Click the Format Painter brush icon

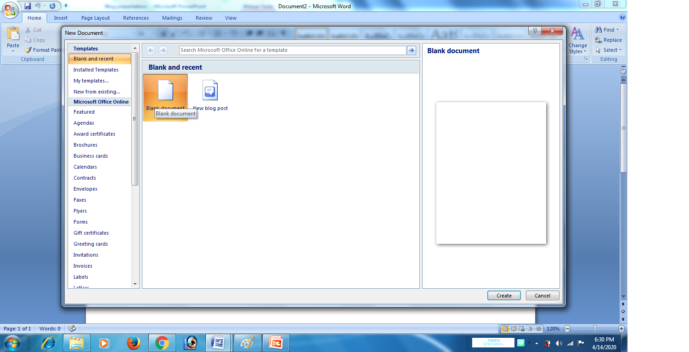coord(28,50)
